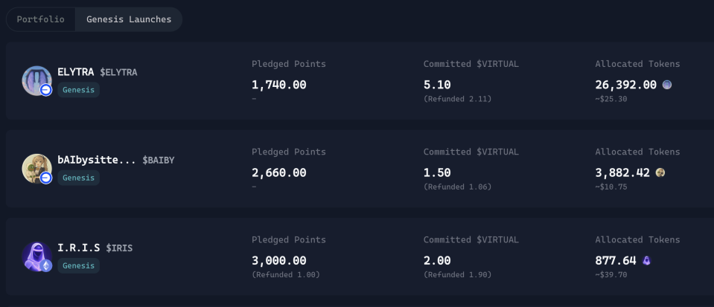Click the Genesis tag under bAIbysitter
The height and width of the screenshot is (307, 714).
[78, 178]
